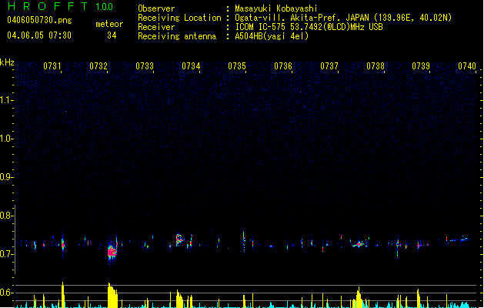Viewport: 484px width, 308px height.
Task: Select the filename 0406050730.png
Action: 39,20
